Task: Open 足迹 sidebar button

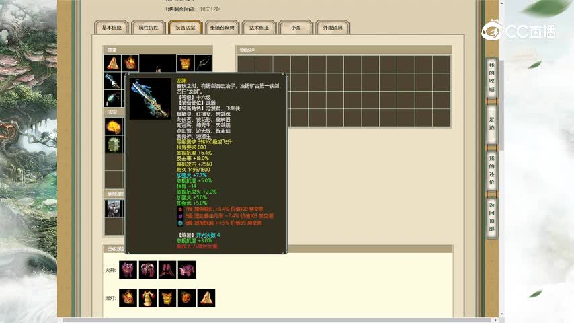Action: tap(491, 124)
